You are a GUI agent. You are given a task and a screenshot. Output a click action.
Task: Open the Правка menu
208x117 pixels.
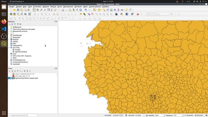pyautogui.click(x=19, y=6)
